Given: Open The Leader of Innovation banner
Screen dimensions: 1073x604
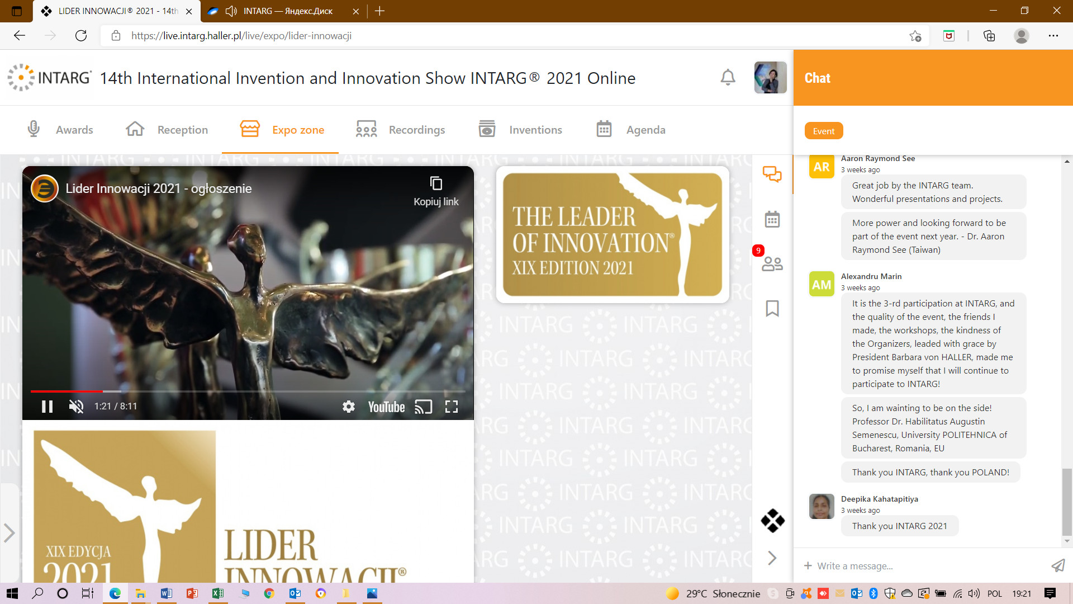Looking at the screenshot, I should (x=613, y=234).
